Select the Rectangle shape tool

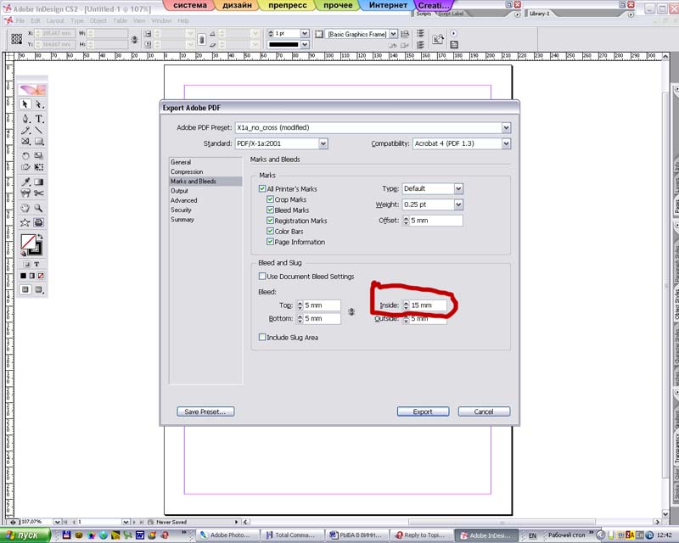[39, 141]
